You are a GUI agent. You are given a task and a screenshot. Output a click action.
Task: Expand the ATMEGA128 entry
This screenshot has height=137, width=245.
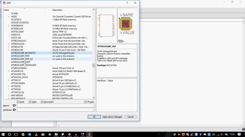[9, 47]
